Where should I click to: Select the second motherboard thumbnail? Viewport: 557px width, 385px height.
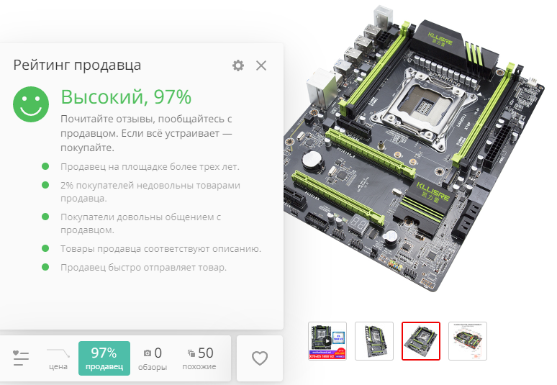[374, 341]
